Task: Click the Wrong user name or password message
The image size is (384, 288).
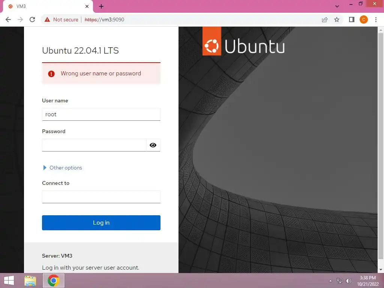Action: tap(101, 73)
